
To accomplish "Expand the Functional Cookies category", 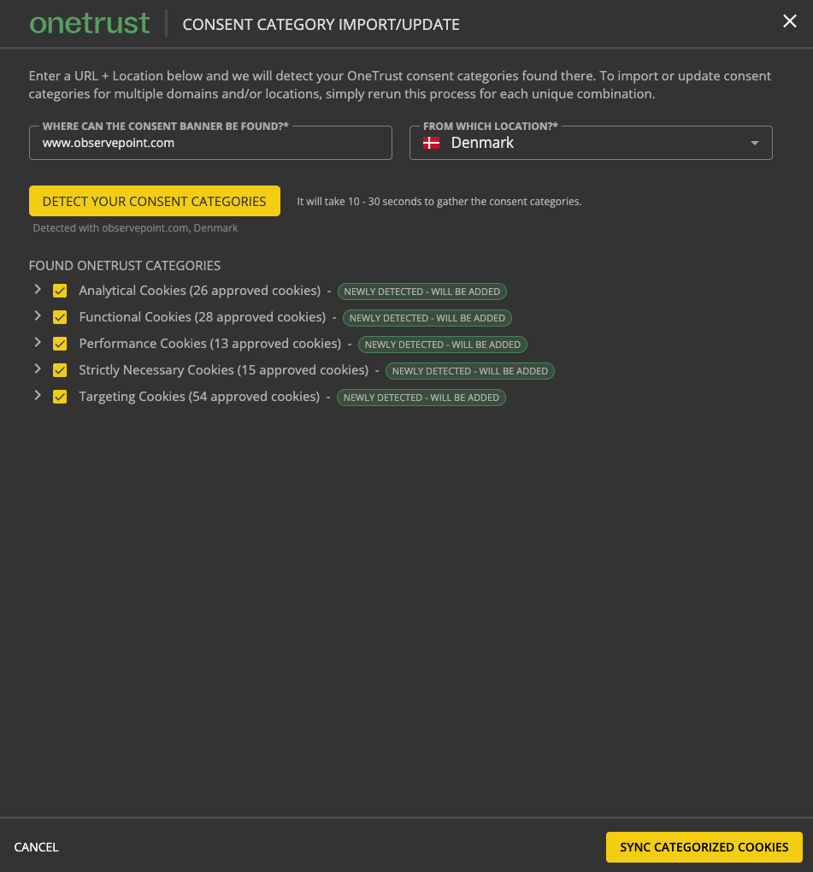I will pos(38,316).
